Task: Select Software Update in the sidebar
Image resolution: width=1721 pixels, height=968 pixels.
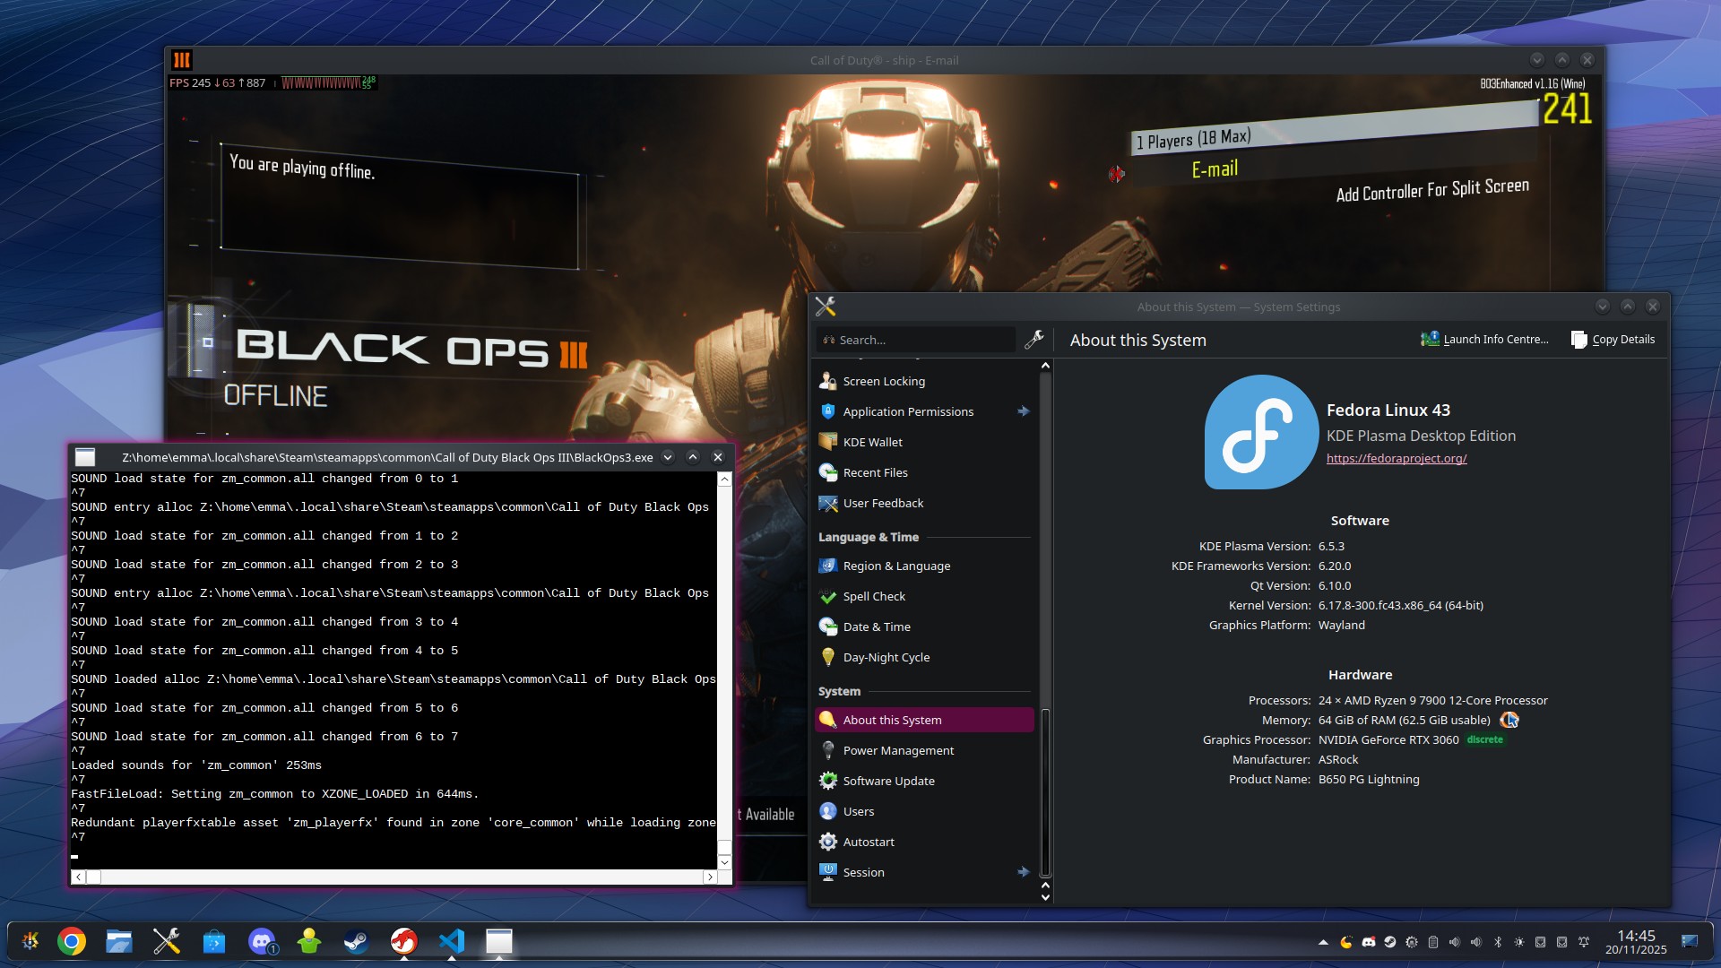Action: (888, 781)
